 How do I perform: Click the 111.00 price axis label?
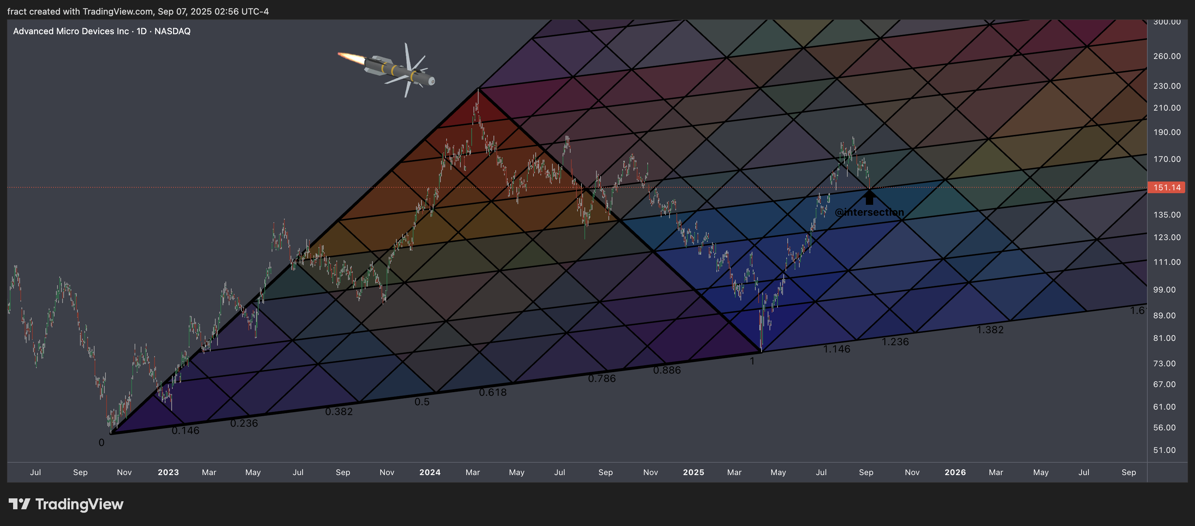(1167, 262)
